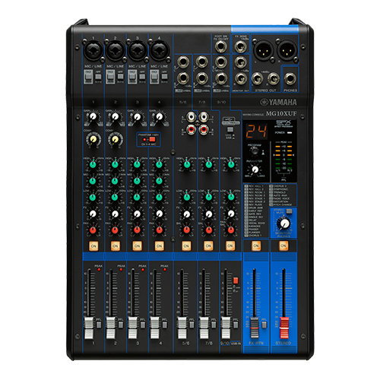Click the red balance knob on channel 5/6
Viewport: 380px width, 380px height.
[187, 230]
